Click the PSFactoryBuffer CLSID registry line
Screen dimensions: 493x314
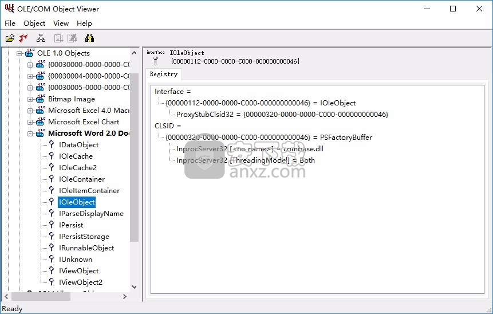tap(269, 137)
